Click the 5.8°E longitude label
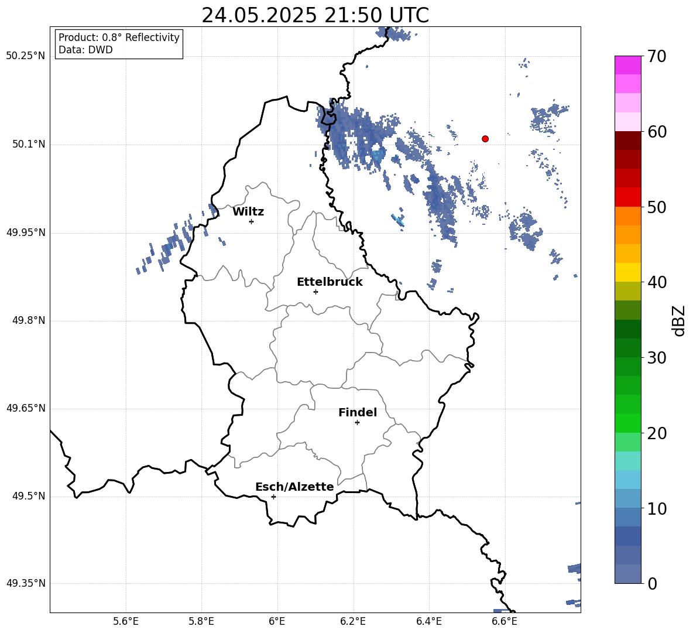693x633 pixels. click(201, 621)
